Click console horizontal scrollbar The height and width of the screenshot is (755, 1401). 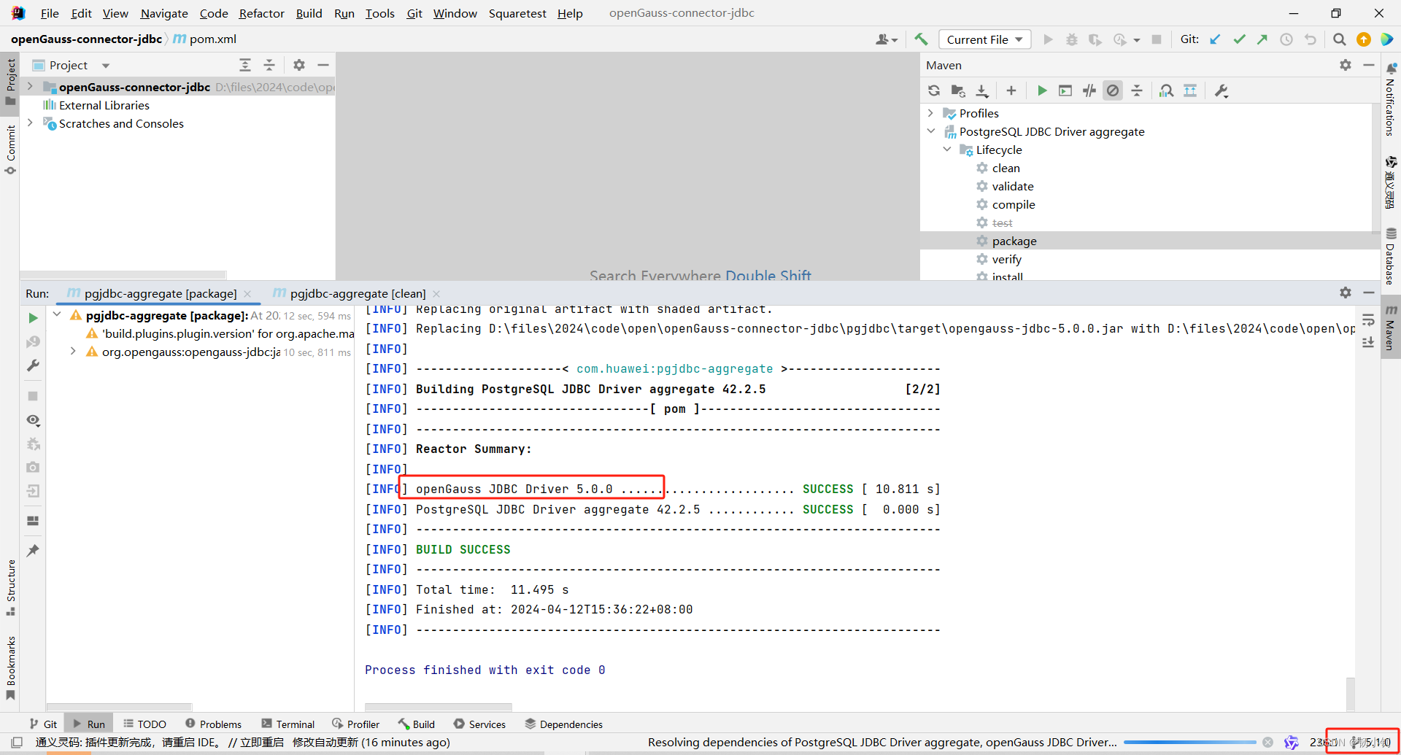point(438,707)
